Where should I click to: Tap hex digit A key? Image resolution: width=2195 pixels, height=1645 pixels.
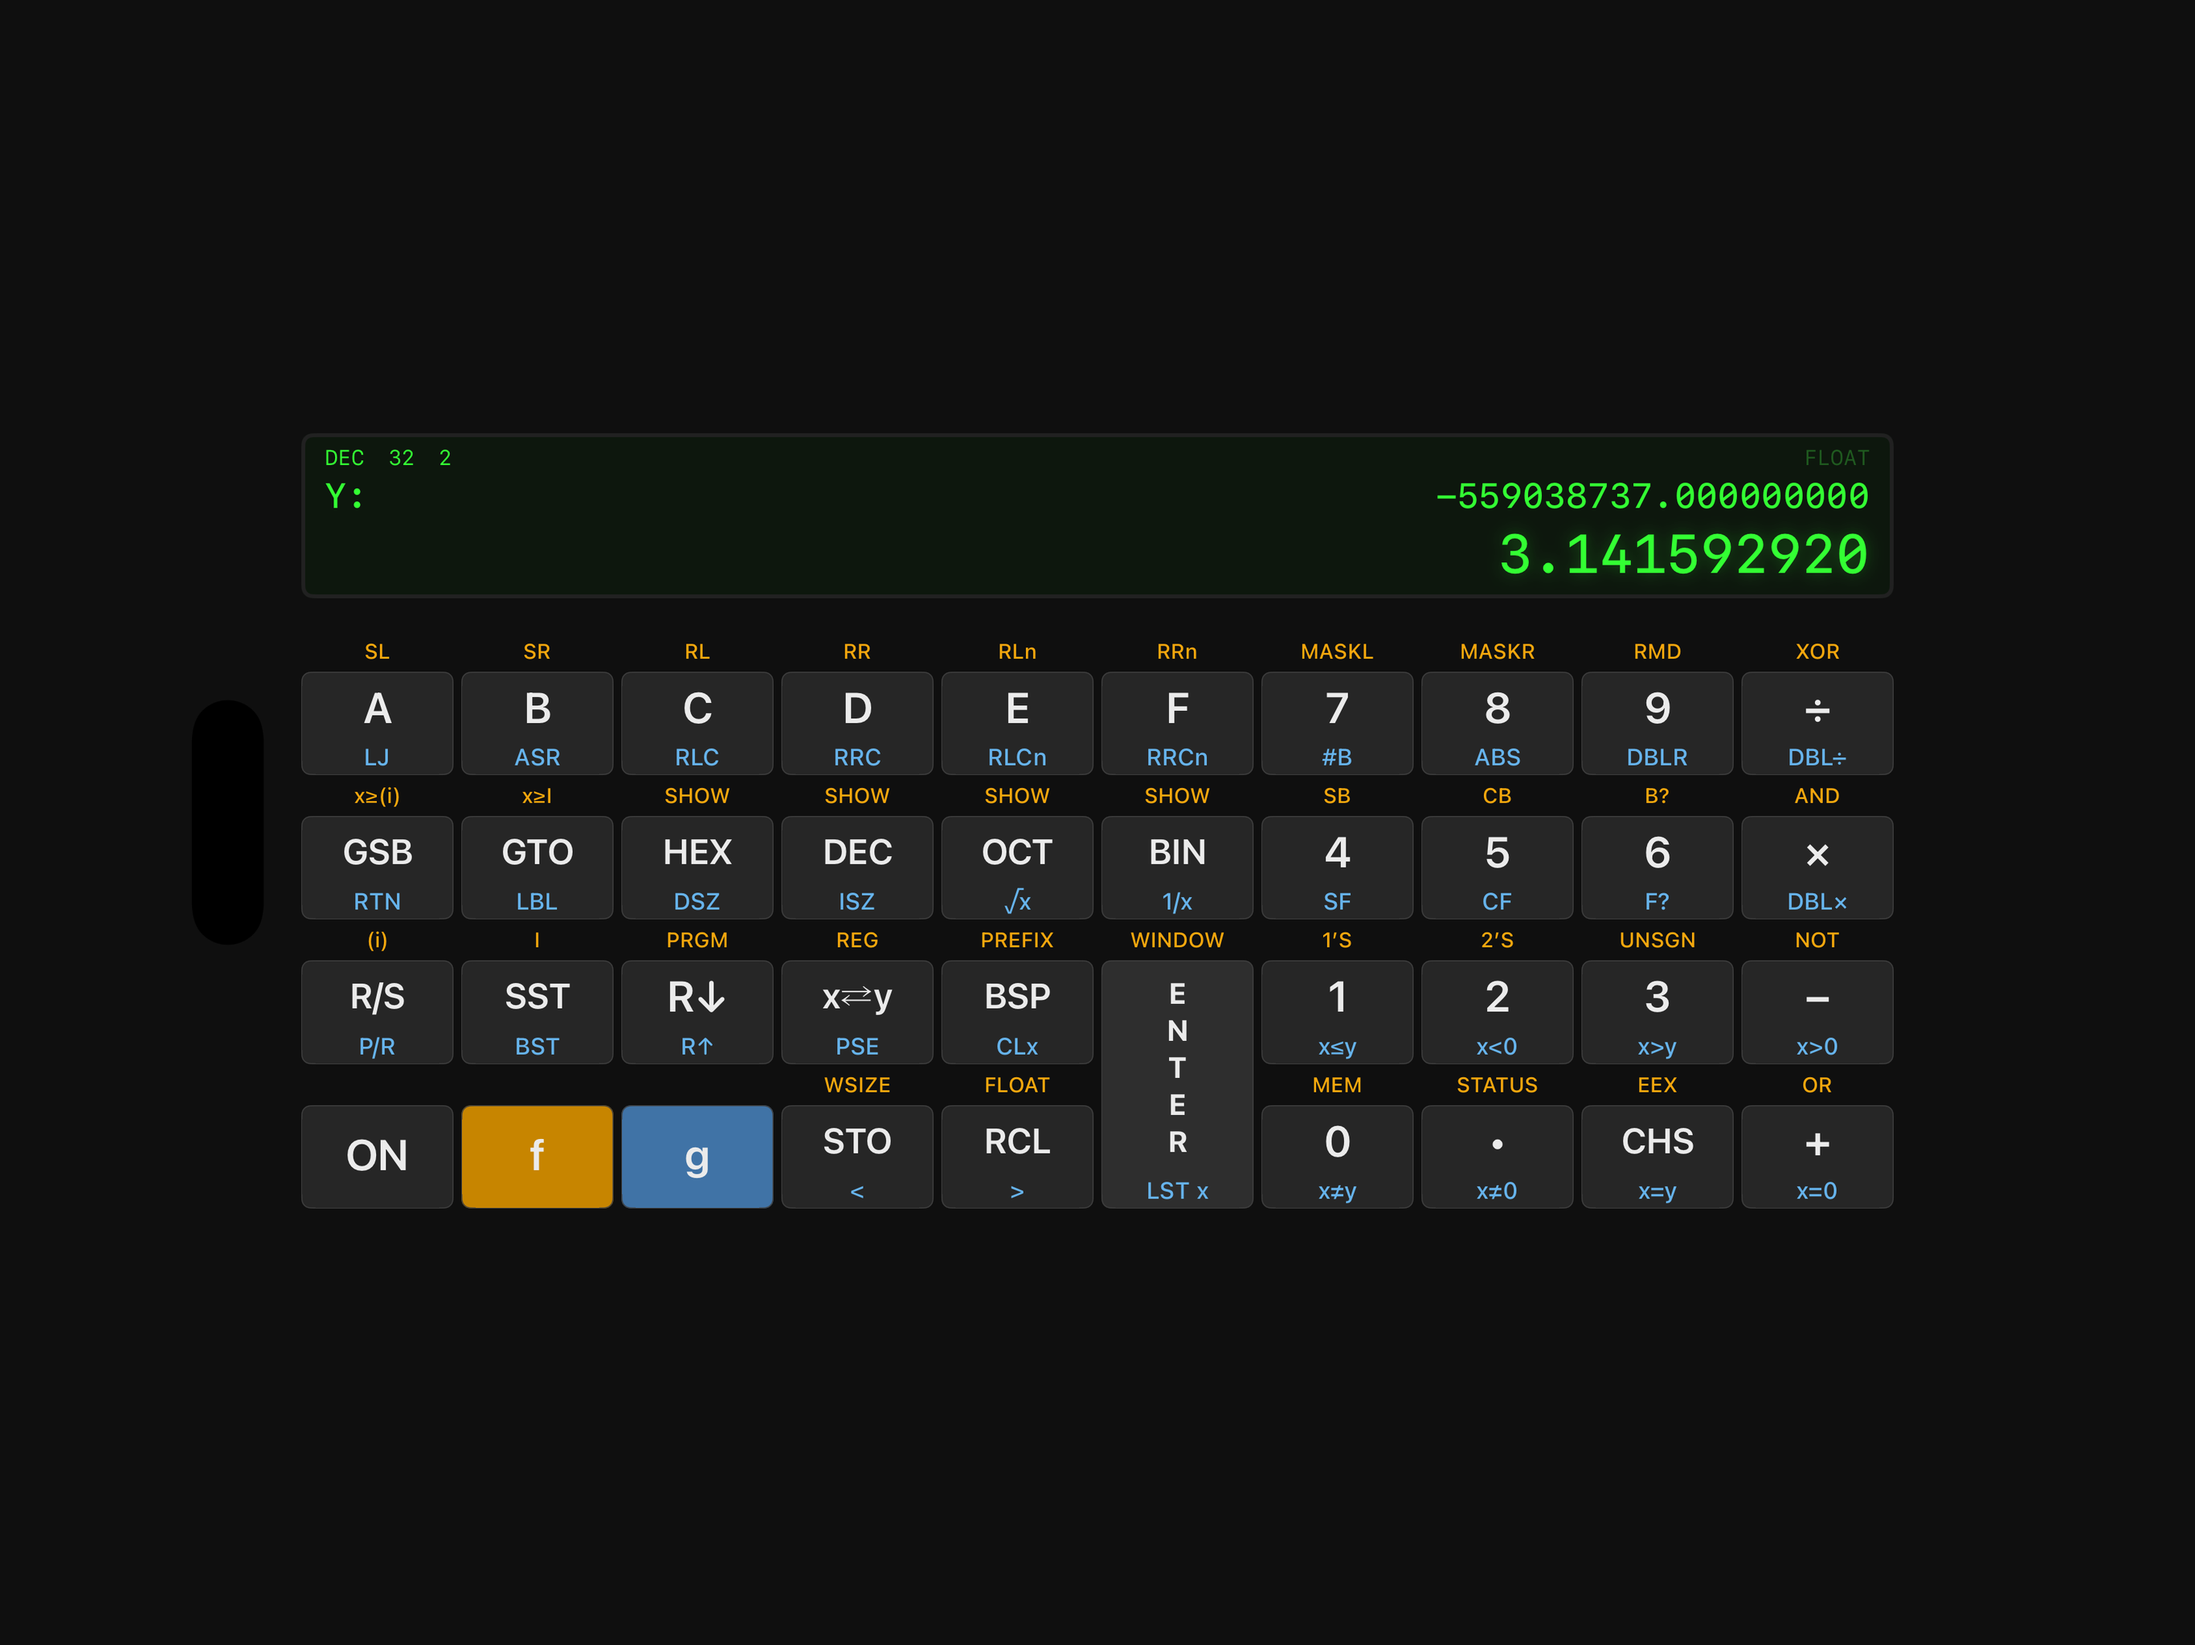(377, 723)
